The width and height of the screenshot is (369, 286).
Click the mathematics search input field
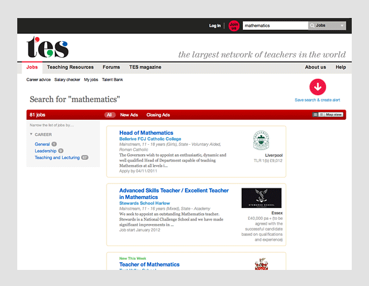click(275, 26)
